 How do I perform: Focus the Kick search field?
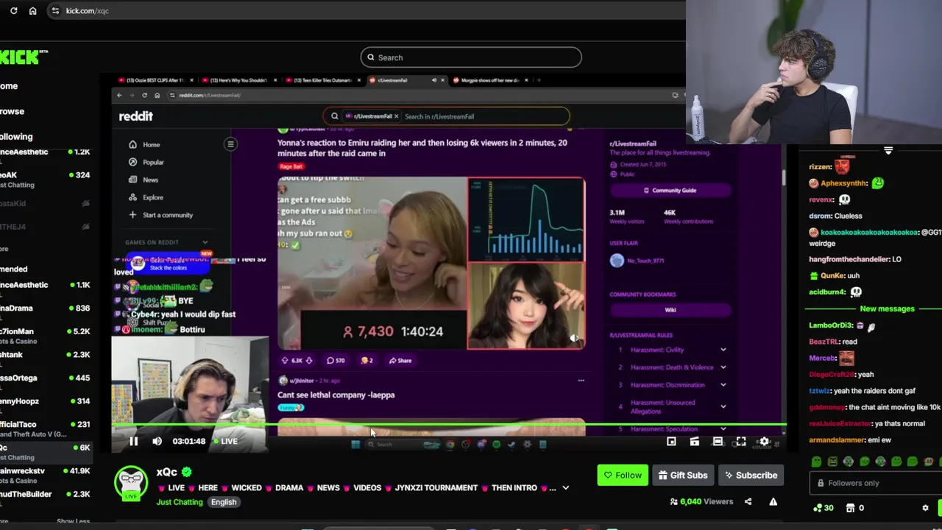[x=471, y=57]
